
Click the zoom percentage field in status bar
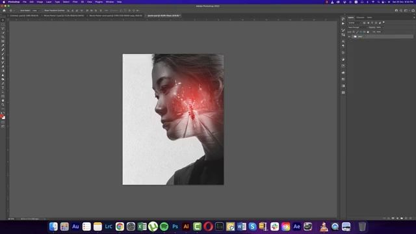click(12, 219)
